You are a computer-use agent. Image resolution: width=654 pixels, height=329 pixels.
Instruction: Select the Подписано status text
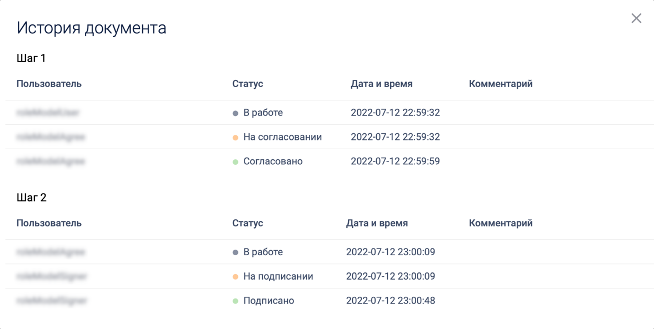268,301
